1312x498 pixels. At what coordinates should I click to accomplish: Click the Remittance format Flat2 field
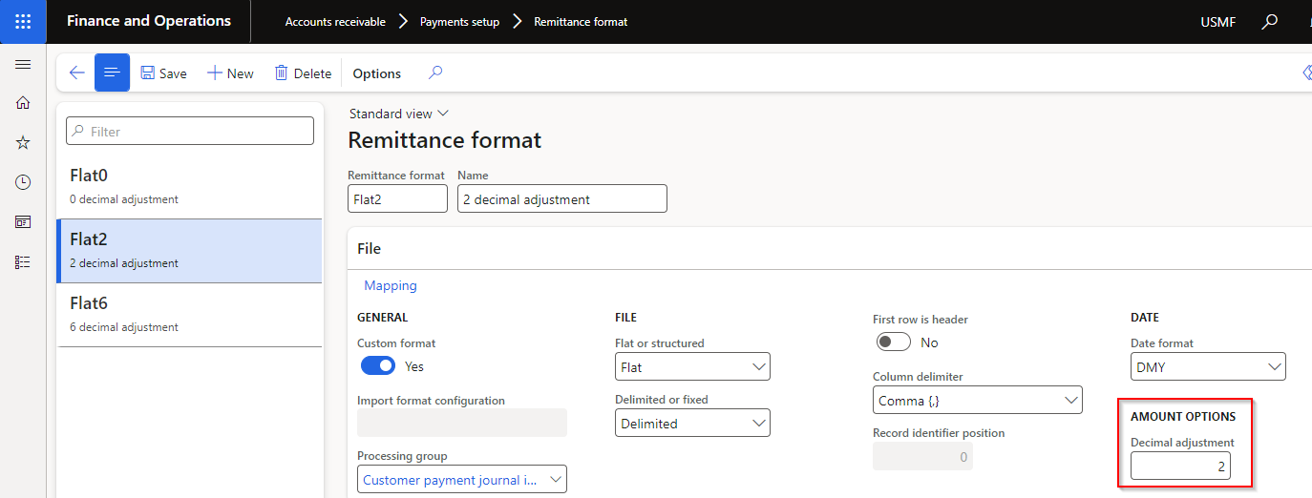(397, 198)
